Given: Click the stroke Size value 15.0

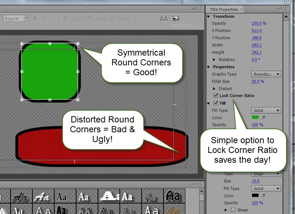Looking at the screenshot, I should pos(255,181).
